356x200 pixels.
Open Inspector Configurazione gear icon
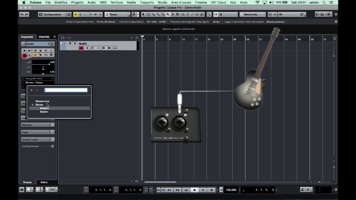point(52,146)
